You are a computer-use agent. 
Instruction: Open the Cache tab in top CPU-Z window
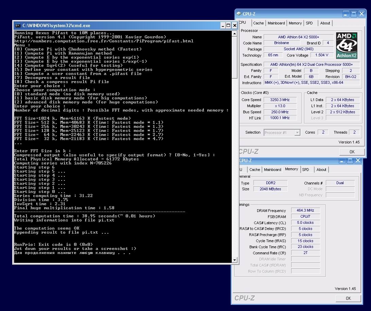click(x=258, y=23)
